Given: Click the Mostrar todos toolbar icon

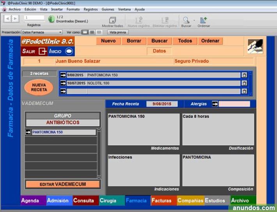Looking at the screenshot, I should click(x=112, y=20).
